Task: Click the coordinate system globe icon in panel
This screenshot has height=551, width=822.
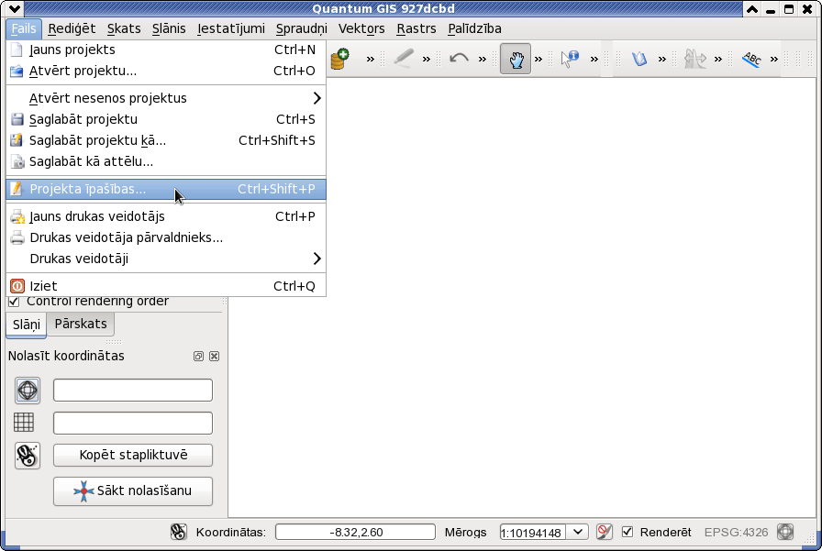Action: pos(28,391)
